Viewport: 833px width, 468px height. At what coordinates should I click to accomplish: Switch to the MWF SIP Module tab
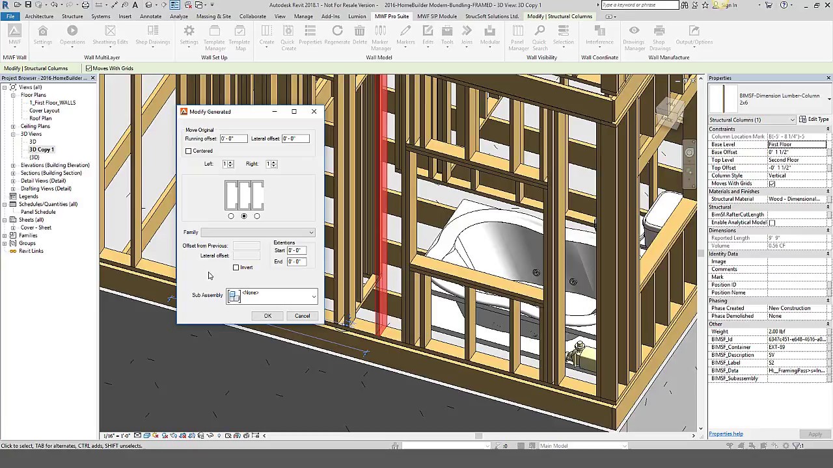437,16
